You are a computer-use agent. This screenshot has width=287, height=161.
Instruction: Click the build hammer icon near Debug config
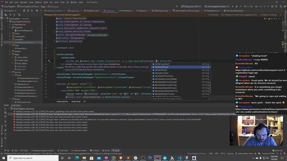coord(177,6)
